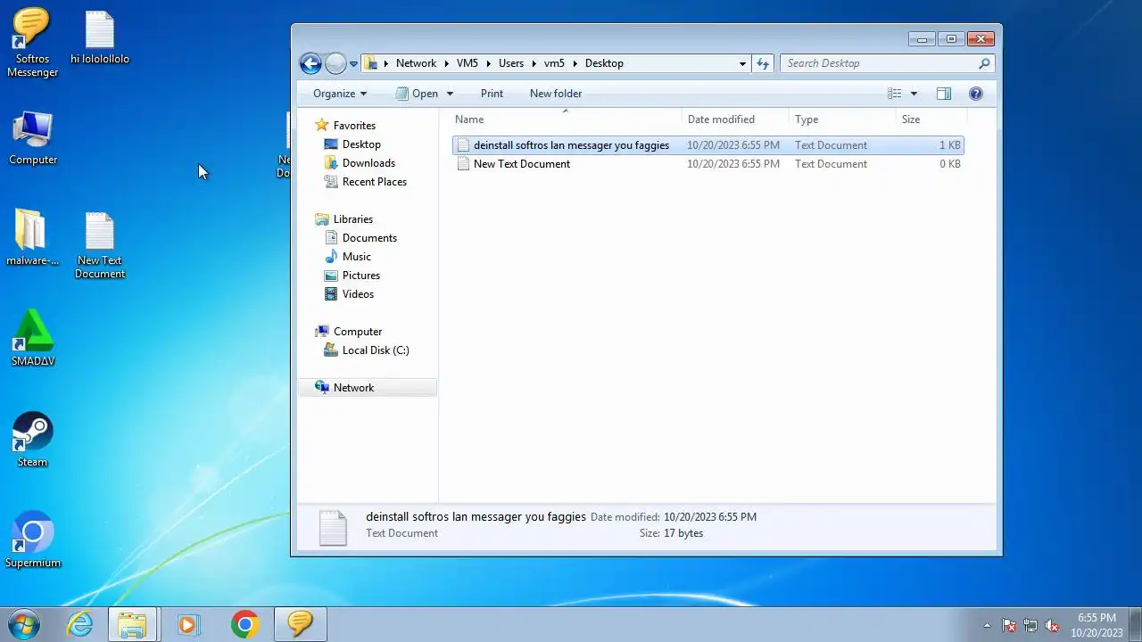Click vm5 user breadcrumb

554,63
